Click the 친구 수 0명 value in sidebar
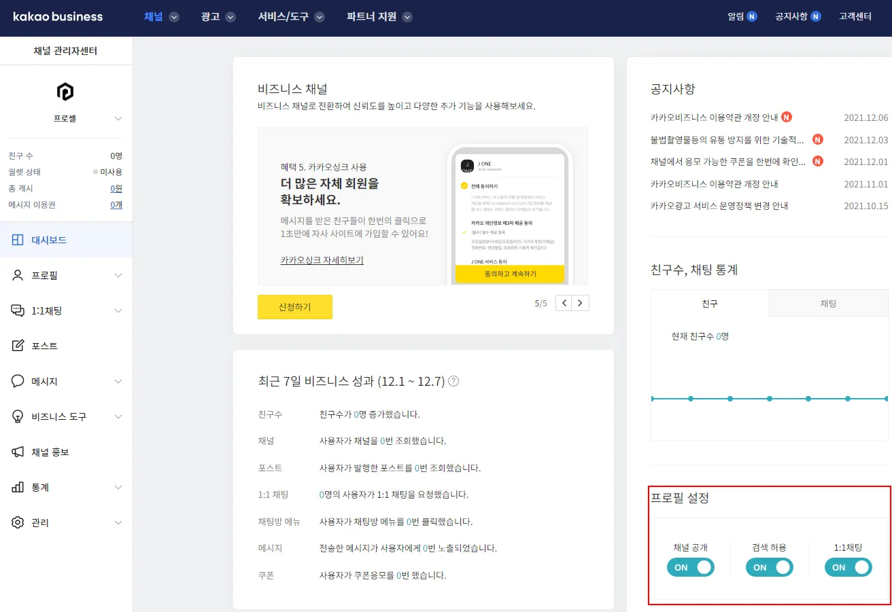This screenshot has height=612, width=892. tap(116, 156)
